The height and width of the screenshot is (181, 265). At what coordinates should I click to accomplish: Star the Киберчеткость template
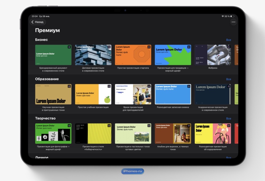pyautogui.click(x=109, y=126)
